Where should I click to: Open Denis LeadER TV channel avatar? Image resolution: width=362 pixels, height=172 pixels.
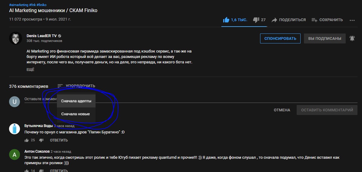pos(15,38)
